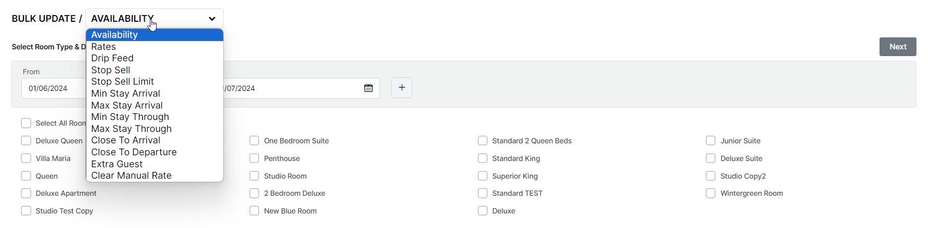Viewport: 930px width, 228px height.
Task: Select the One Bedroom Suite checkbox
Action: pos(254,141)
